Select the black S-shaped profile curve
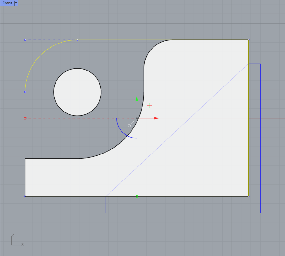This screenshot has height=256, width=285. click(144, 80)
